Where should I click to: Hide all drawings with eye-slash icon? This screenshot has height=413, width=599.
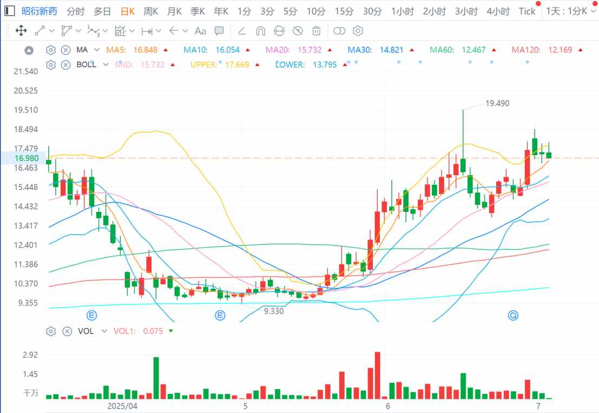click(x=298, y=31)
